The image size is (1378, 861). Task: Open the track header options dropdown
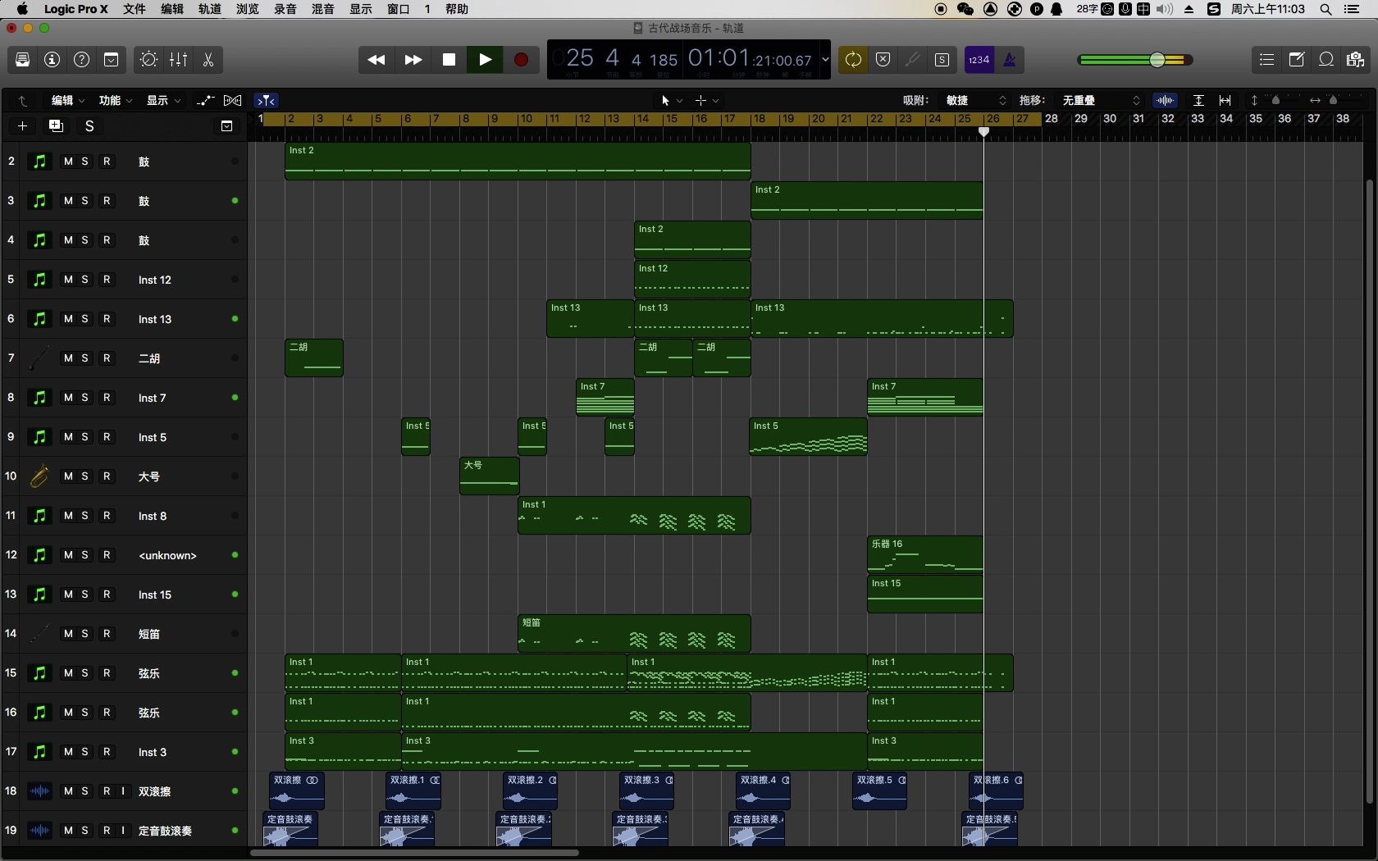pos(226,126)
